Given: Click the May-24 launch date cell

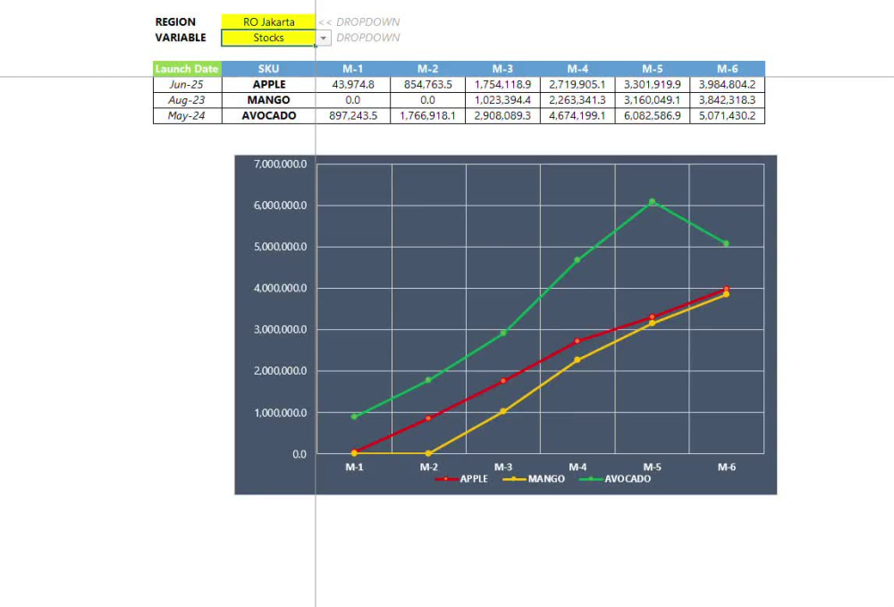Looking at the screenshot, I should (x=187, y=115).
